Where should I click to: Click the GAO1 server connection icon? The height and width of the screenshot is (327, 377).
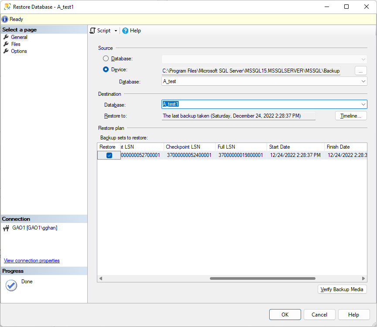point(7,227)
